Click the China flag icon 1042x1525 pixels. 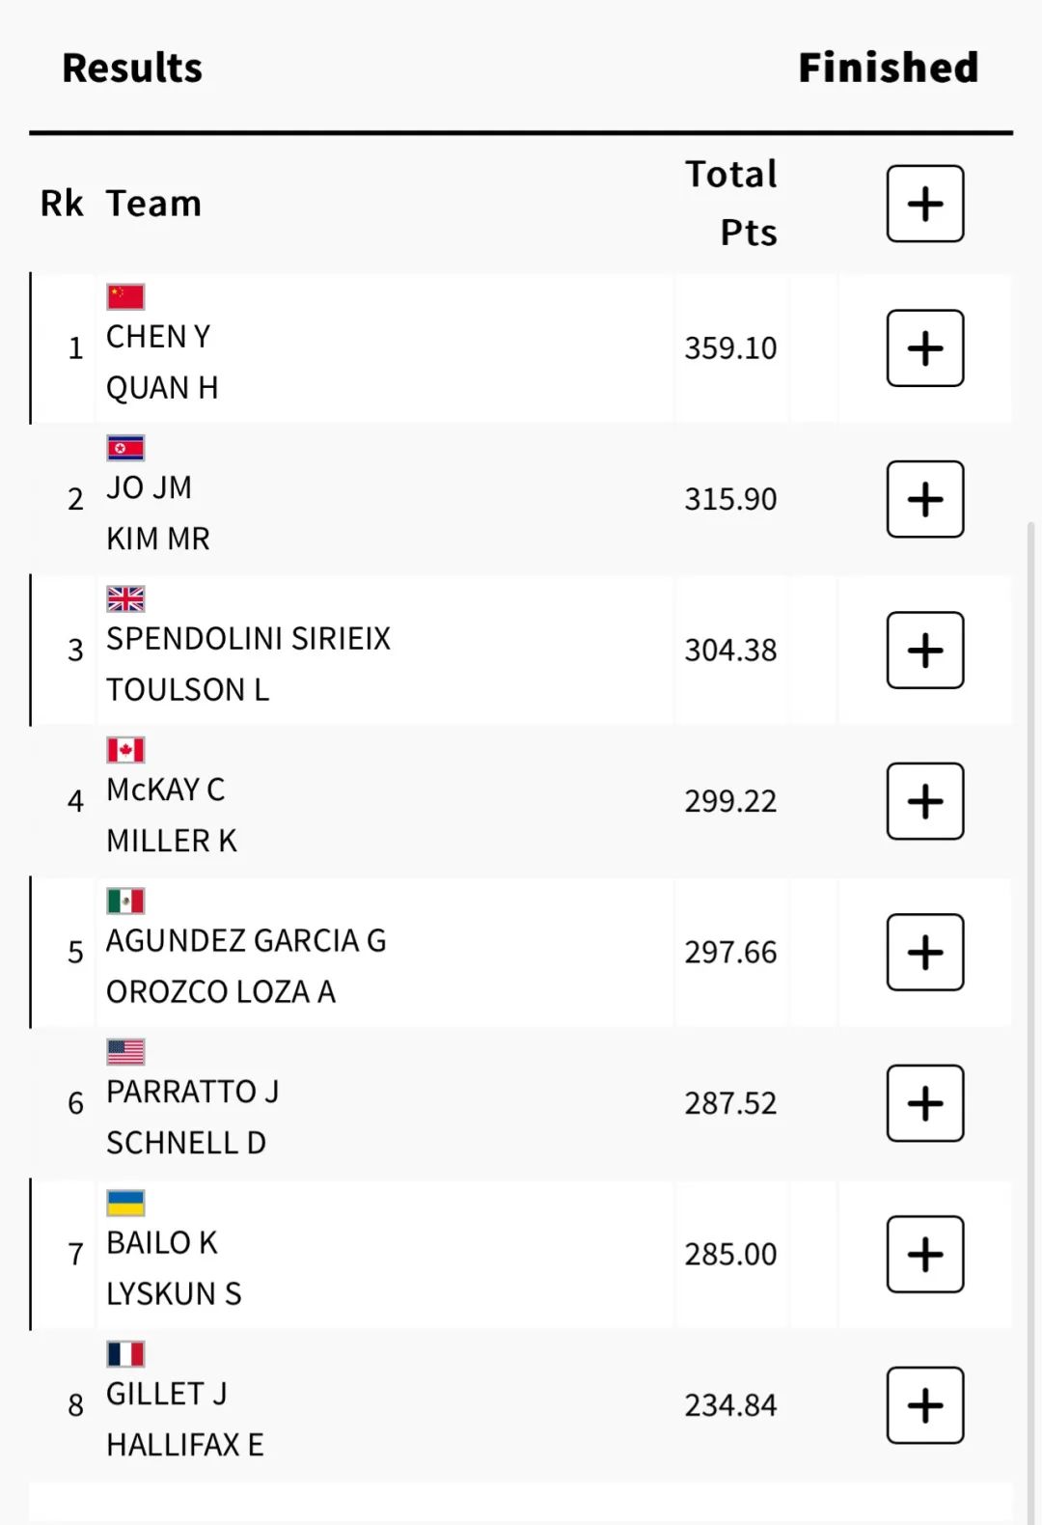point(125,296)
